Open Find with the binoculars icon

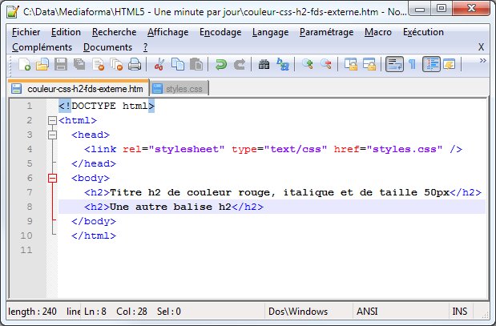click(264, 65)
